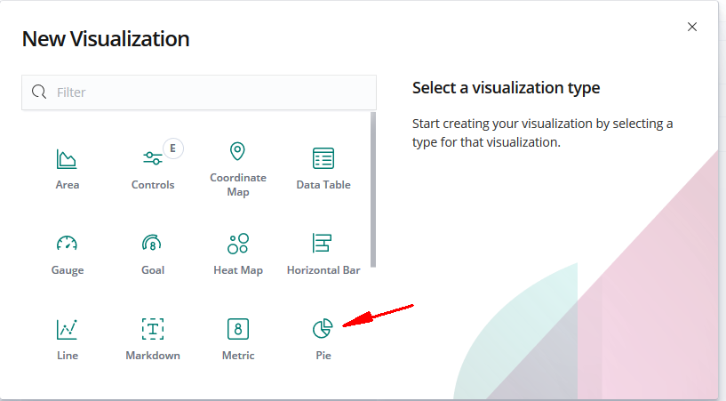Click the Metric label text
Viewport: 726px width, 401px height.
tap(238, 355)
